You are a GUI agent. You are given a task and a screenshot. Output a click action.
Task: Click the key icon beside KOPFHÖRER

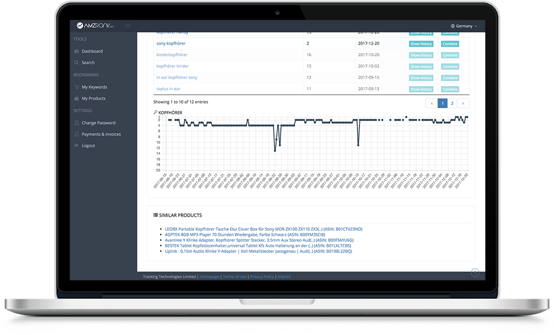[156, 113]
